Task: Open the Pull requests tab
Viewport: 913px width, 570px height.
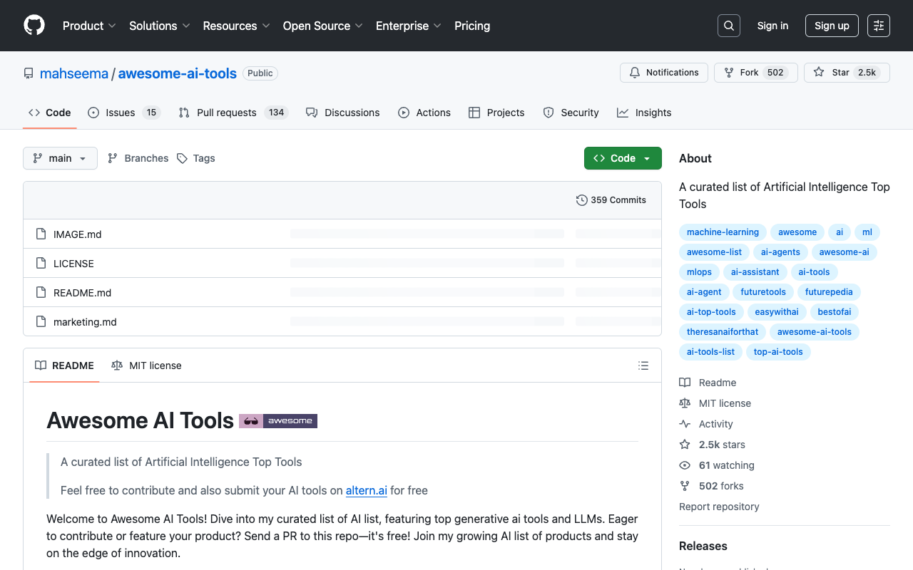Action: (233, 113)
